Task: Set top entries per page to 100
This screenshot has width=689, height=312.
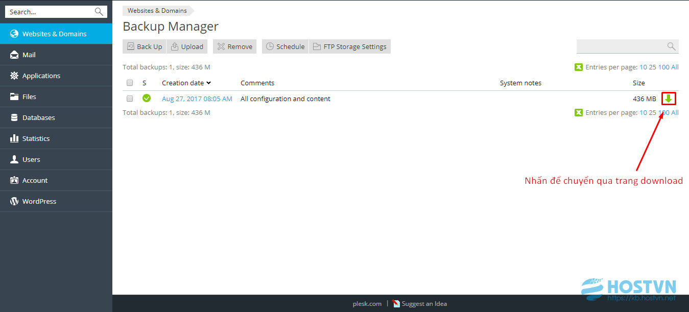Action: [663, 67]
